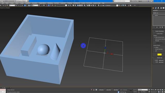This screenshot has height=93, width=165.
Task: Click the Select Object arrow tool
Action: click(x=16, y=5)
